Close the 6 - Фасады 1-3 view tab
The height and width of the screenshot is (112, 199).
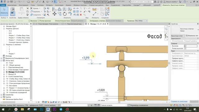[x=108, y=24]
